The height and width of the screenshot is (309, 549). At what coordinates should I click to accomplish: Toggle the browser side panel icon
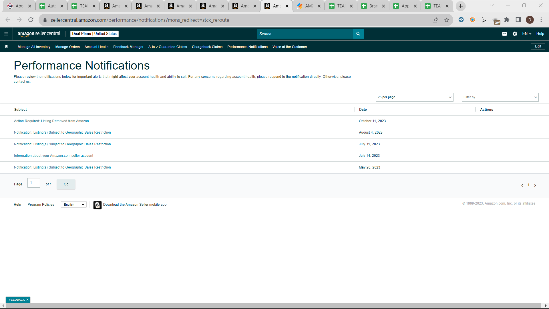(518, 20)
